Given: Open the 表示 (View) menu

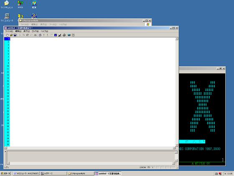Looking at the screenshot, I should 27,31.
